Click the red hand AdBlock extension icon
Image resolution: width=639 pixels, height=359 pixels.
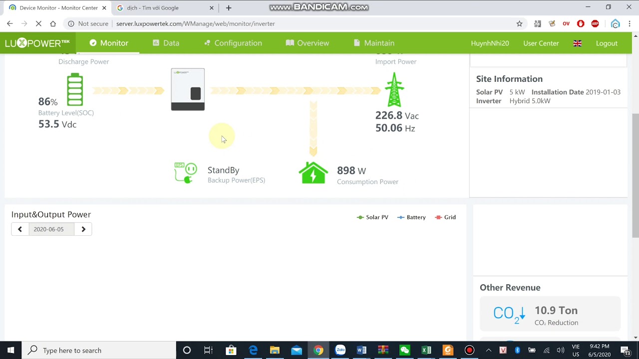(581, 23)
